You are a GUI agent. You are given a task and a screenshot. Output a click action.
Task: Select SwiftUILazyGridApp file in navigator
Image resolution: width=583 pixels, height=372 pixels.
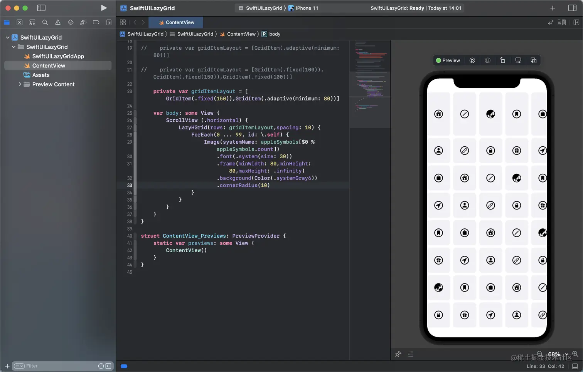(58, 56)
